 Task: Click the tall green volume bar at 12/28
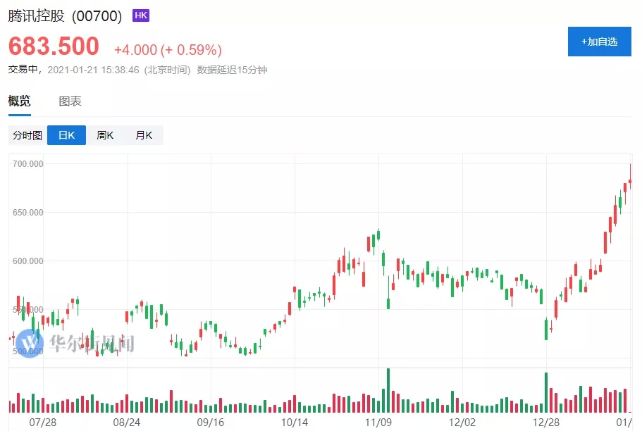tap(546, 392)
